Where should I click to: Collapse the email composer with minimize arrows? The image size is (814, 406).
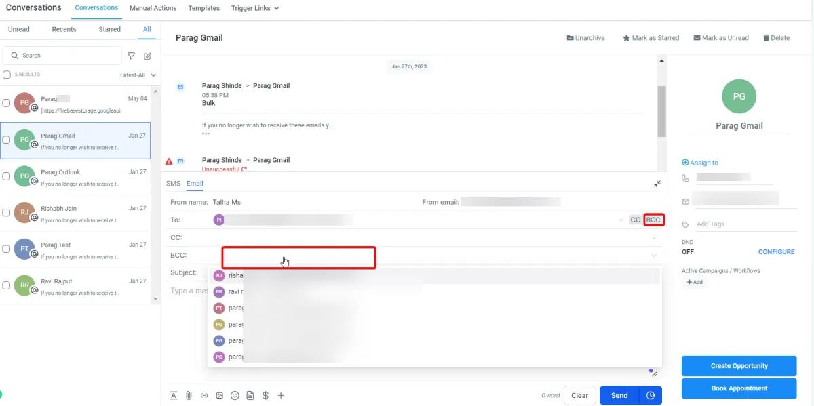[657, 184]
